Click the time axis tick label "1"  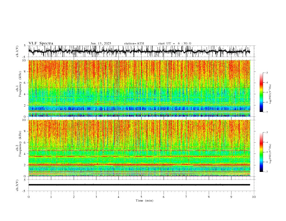pos(51,197)
